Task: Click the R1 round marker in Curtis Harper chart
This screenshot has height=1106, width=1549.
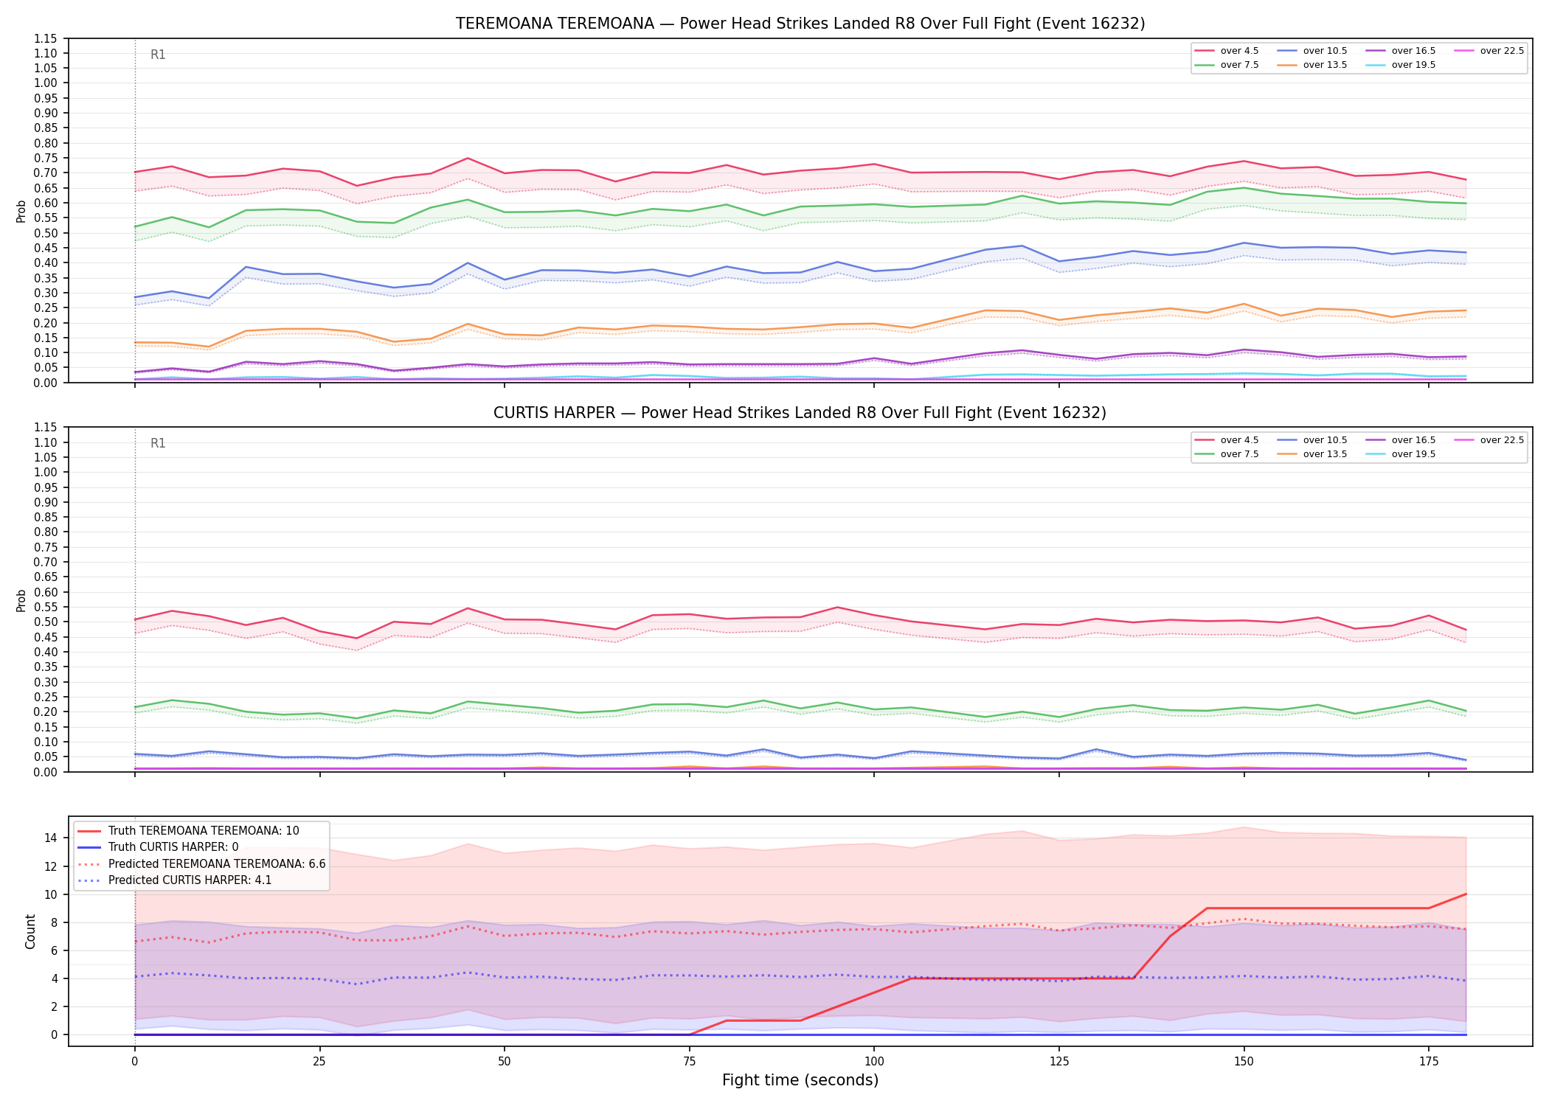Action: [x=158, y=443]
